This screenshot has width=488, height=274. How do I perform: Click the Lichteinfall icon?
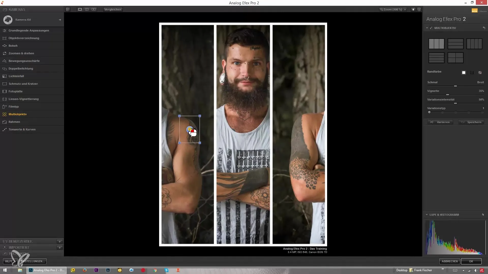click(x=4, y=76)
